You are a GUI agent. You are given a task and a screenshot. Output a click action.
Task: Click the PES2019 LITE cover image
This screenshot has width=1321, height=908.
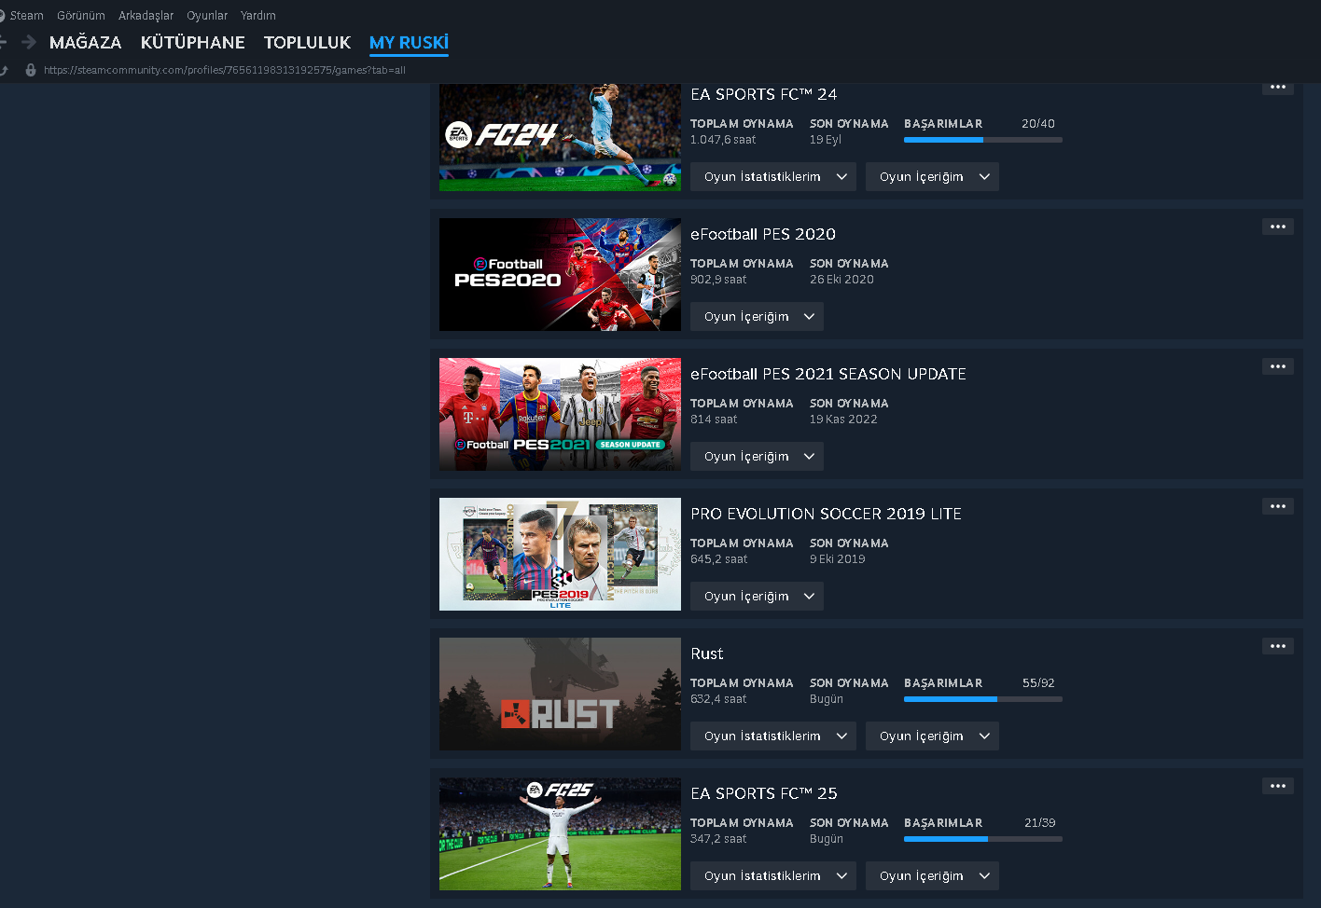pos(560,554)
